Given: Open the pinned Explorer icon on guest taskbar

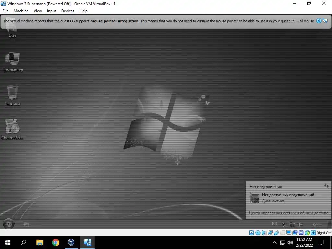Looking at the screenshot, I should (26, 224).
